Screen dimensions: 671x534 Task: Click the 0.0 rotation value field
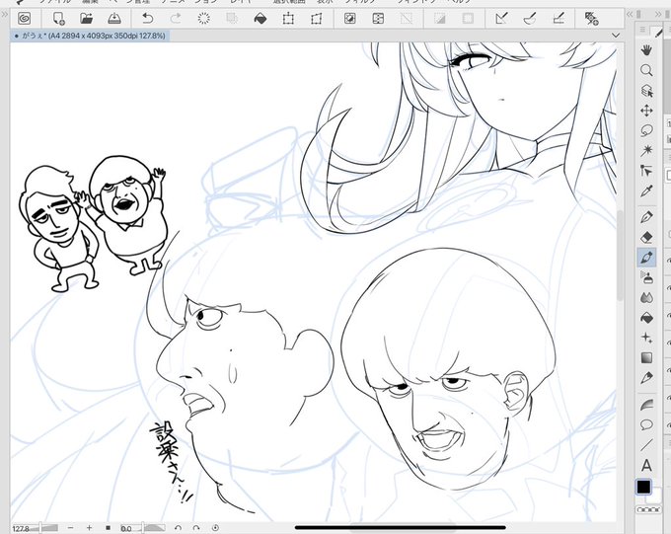click(126, 528)
